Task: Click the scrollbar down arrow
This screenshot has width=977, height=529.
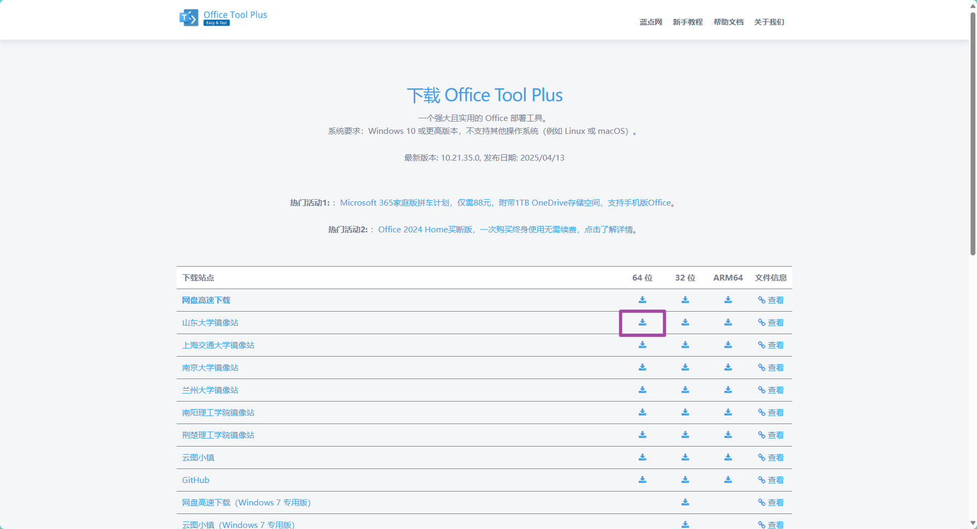Action: point(973,523)
